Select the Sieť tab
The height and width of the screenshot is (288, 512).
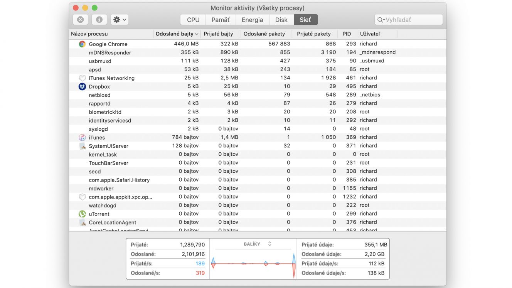305,20
